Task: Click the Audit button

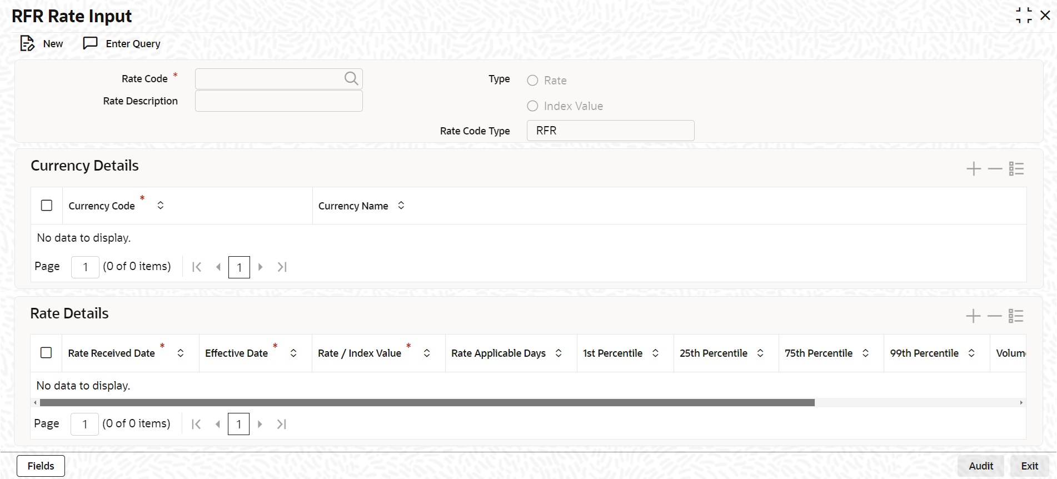Action: [981, 466]
